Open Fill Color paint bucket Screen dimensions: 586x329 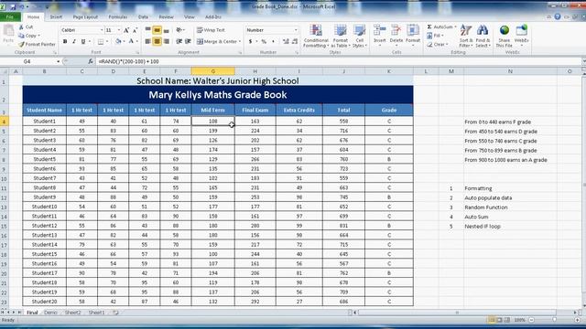[118, 41]
